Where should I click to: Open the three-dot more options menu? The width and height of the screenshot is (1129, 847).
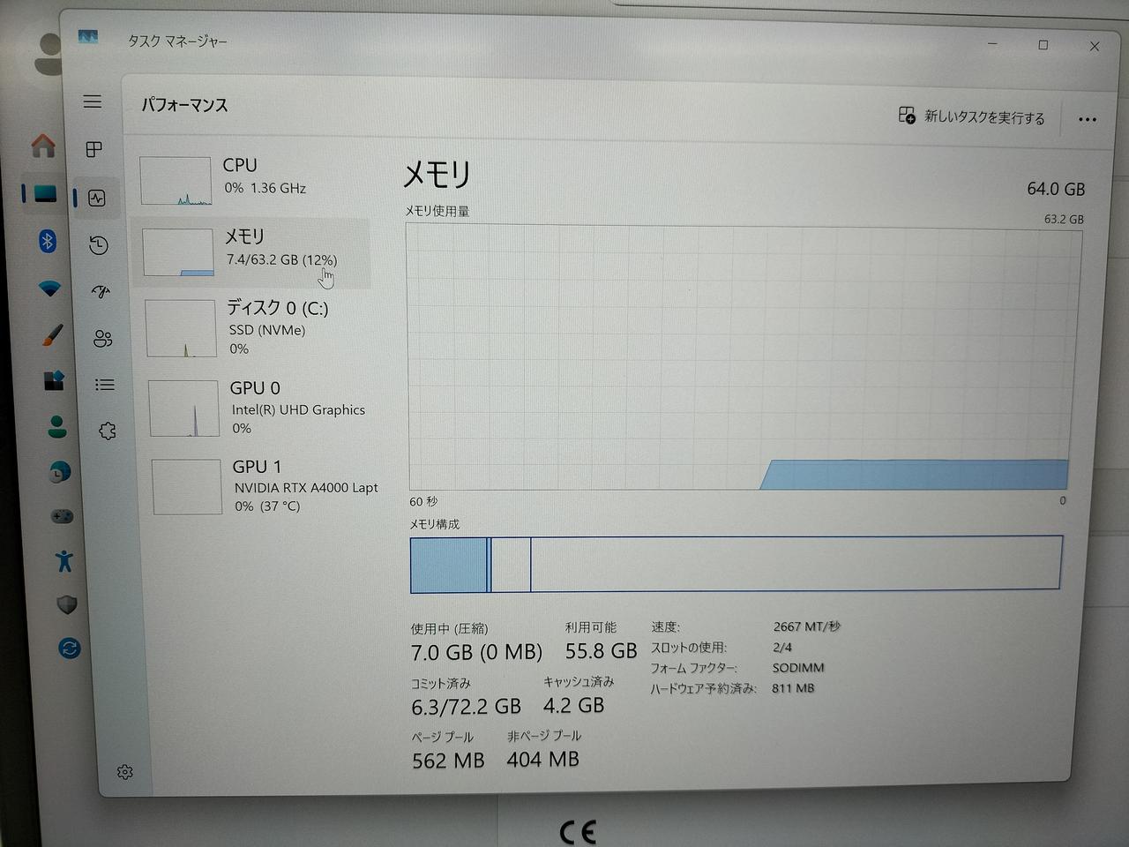pos(1087,119)
